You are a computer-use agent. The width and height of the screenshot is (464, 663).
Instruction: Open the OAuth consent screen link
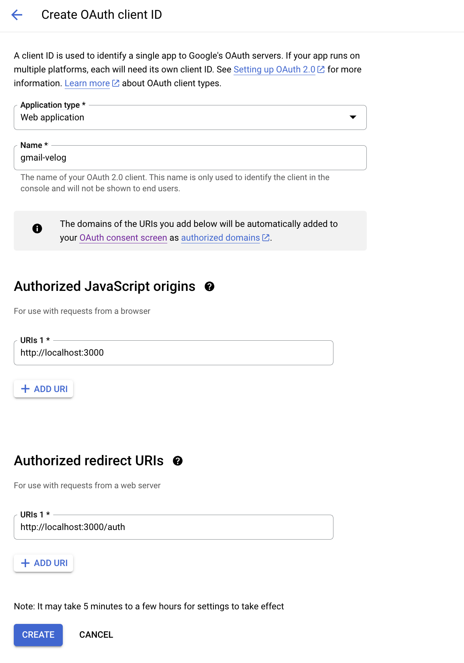(123, 238)
